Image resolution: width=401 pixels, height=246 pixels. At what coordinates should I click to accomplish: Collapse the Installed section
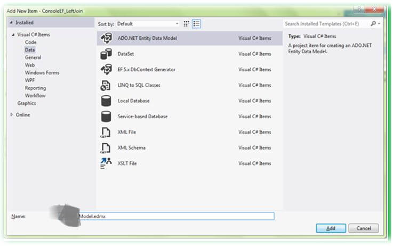[x=11, y=22]
